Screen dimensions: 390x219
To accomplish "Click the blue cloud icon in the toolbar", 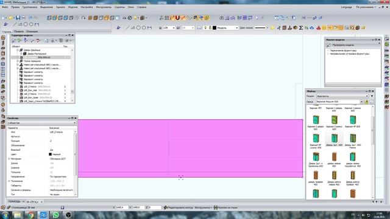I will (311, 28).
